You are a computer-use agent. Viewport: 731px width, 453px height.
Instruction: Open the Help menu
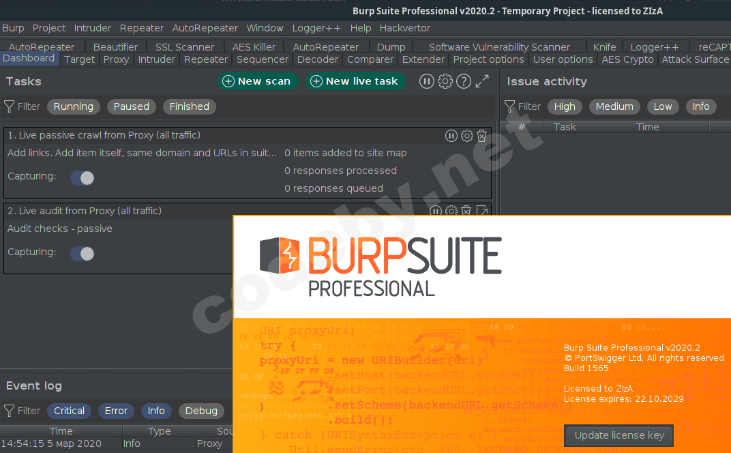point(360,28)
